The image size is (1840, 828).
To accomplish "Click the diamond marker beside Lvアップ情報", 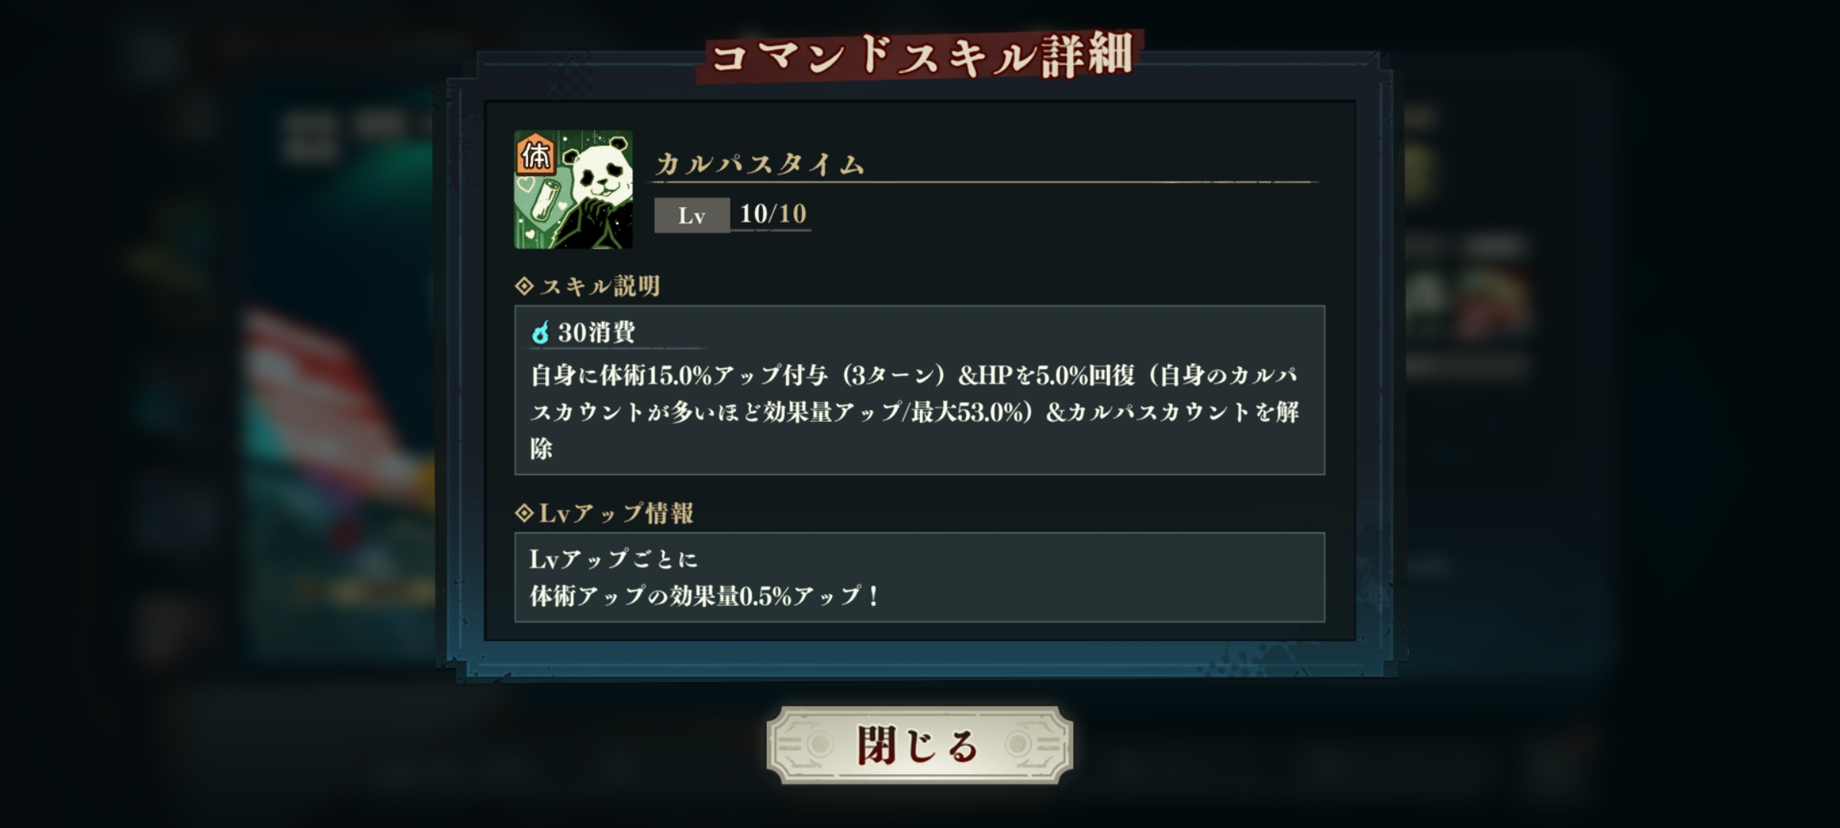I will (x=524, y=512).
